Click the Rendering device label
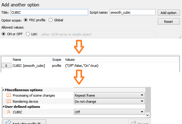 coord(26,102)
